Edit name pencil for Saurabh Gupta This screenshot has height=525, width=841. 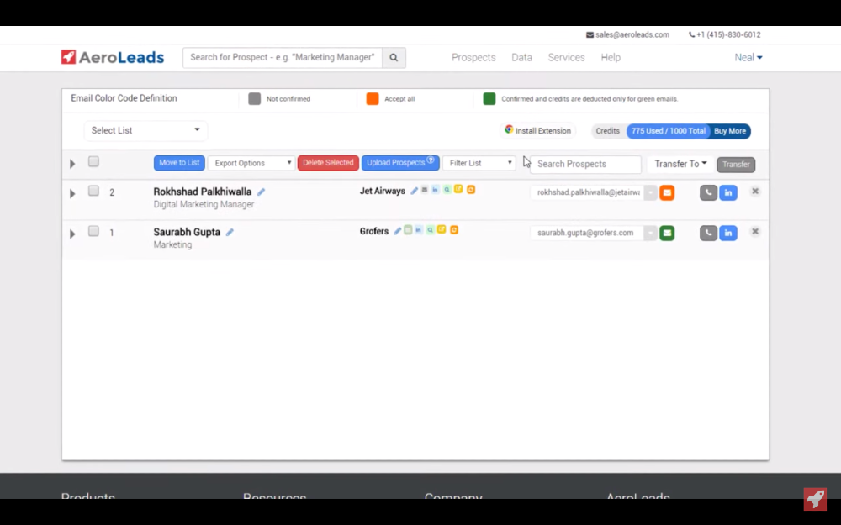pyautogui.click(x=230, y=232)
